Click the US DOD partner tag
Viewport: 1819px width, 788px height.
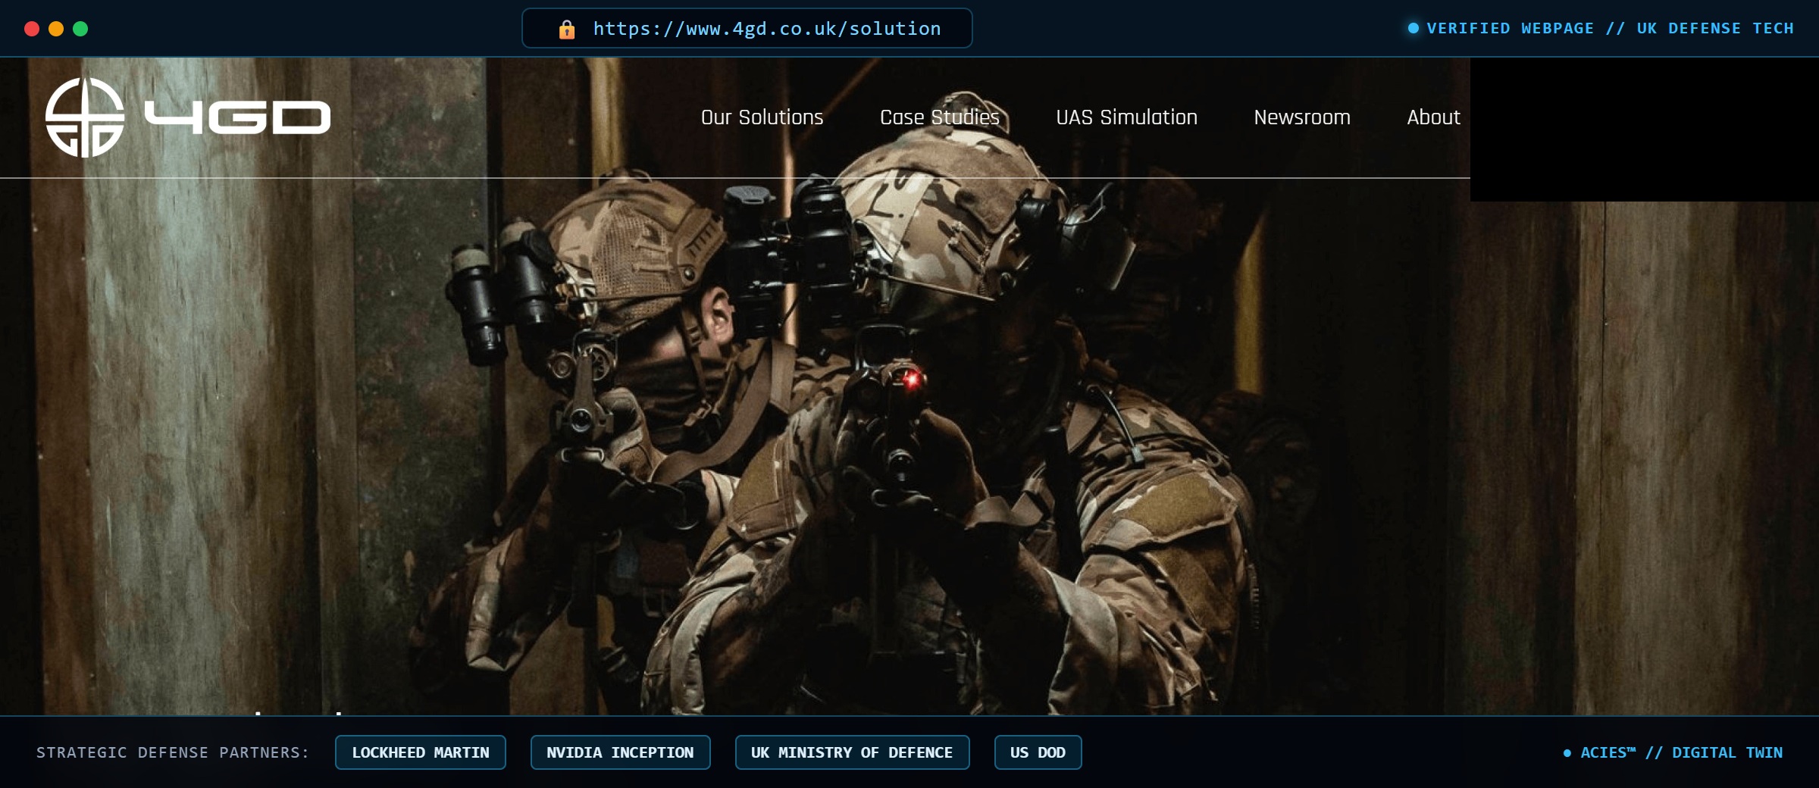[x=1038, y=752]
